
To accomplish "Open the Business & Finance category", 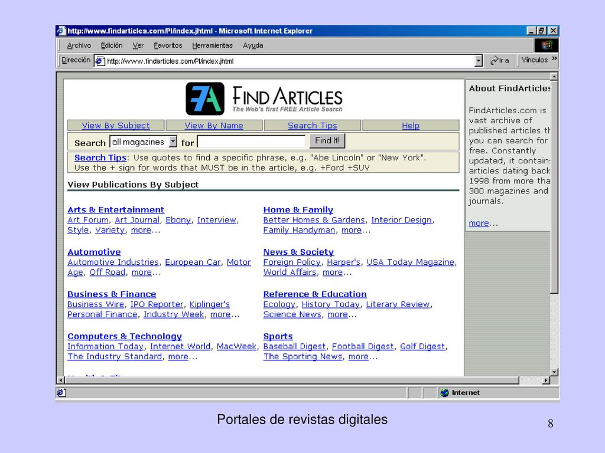I will pos(112,294).
